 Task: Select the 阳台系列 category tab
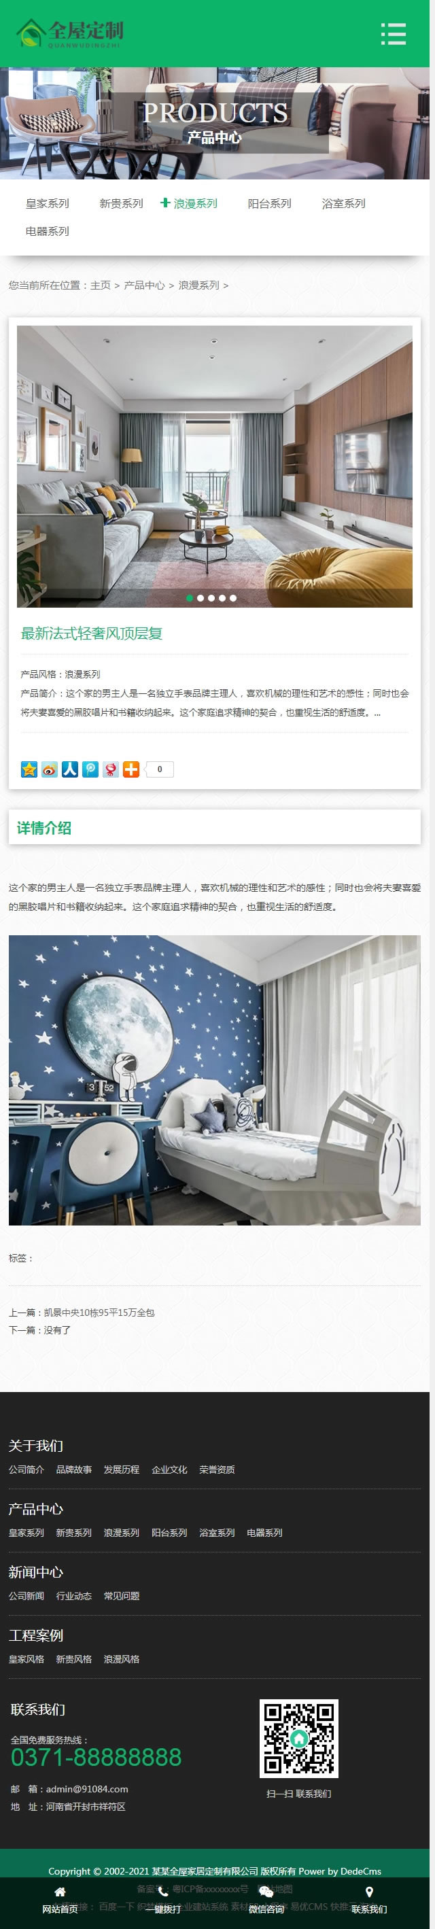[x=270, y=204]
